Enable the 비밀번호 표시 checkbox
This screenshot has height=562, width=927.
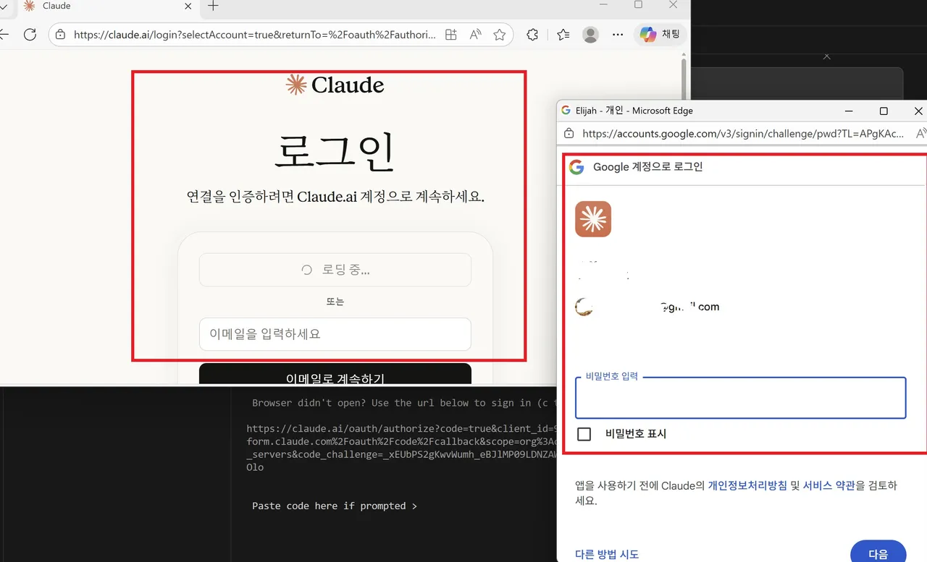pos(584,434)
